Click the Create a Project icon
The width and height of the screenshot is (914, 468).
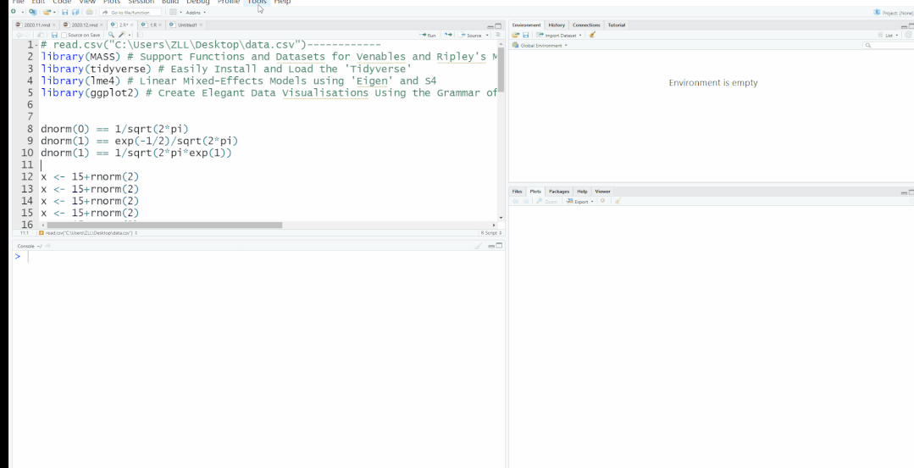33,12
